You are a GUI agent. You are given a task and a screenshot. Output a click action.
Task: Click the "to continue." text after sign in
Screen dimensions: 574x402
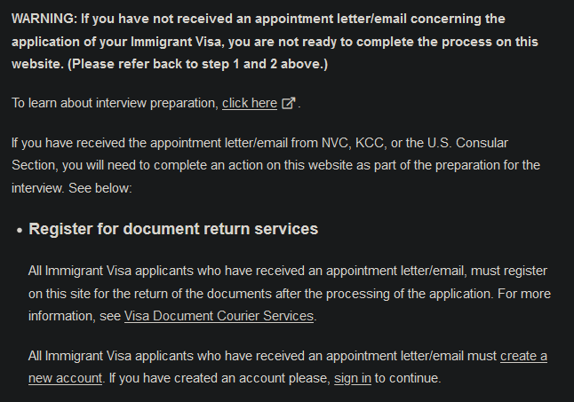408,378
